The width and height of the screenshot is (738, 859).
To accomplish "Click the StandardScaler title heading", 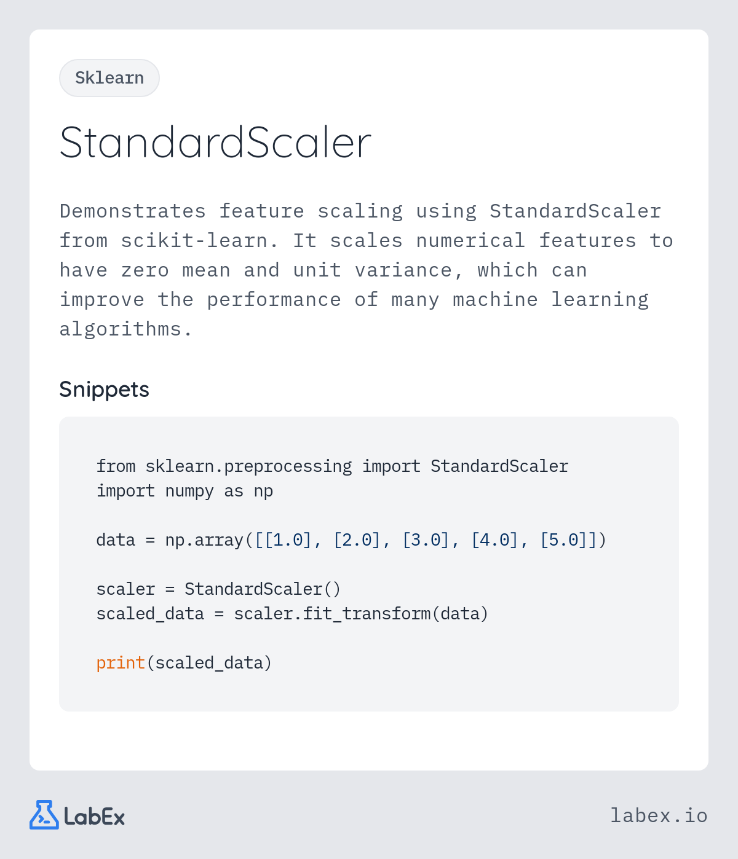I will click(x=215, y=143).
